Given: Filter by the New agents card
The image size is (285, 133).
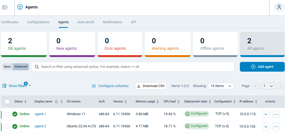Looking at the screenshot, I should click(72, 45).
